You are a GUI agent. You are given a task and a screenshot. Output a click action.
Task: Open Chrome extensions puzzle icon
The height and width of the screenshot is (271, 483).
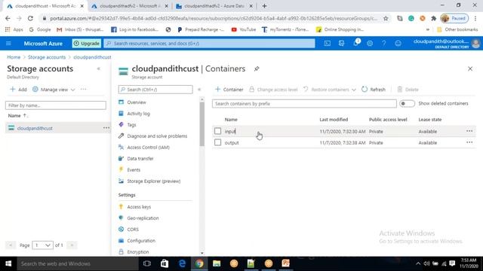click(x=434, y=18)
